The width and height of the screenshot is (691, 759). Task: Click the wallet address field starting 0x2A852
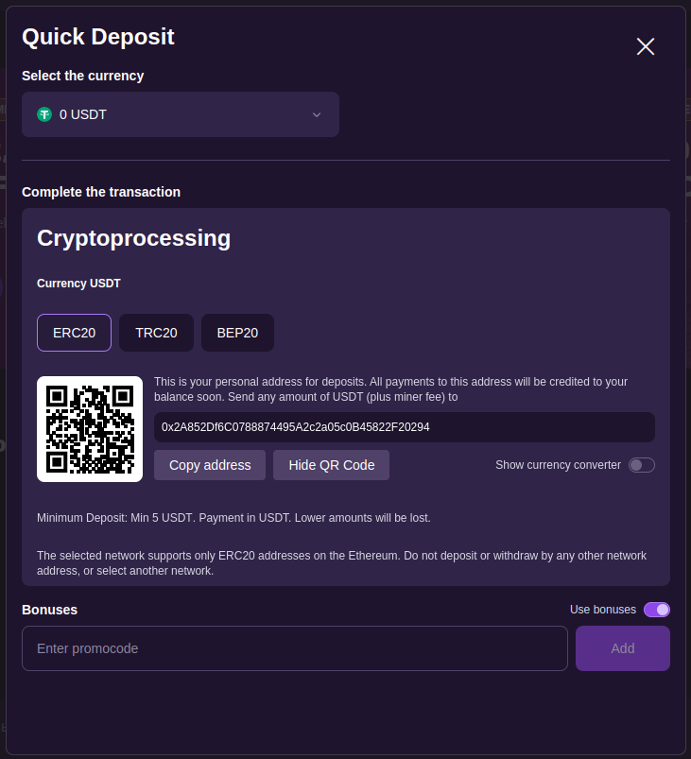pyautogui.click(x=404, y=427)
